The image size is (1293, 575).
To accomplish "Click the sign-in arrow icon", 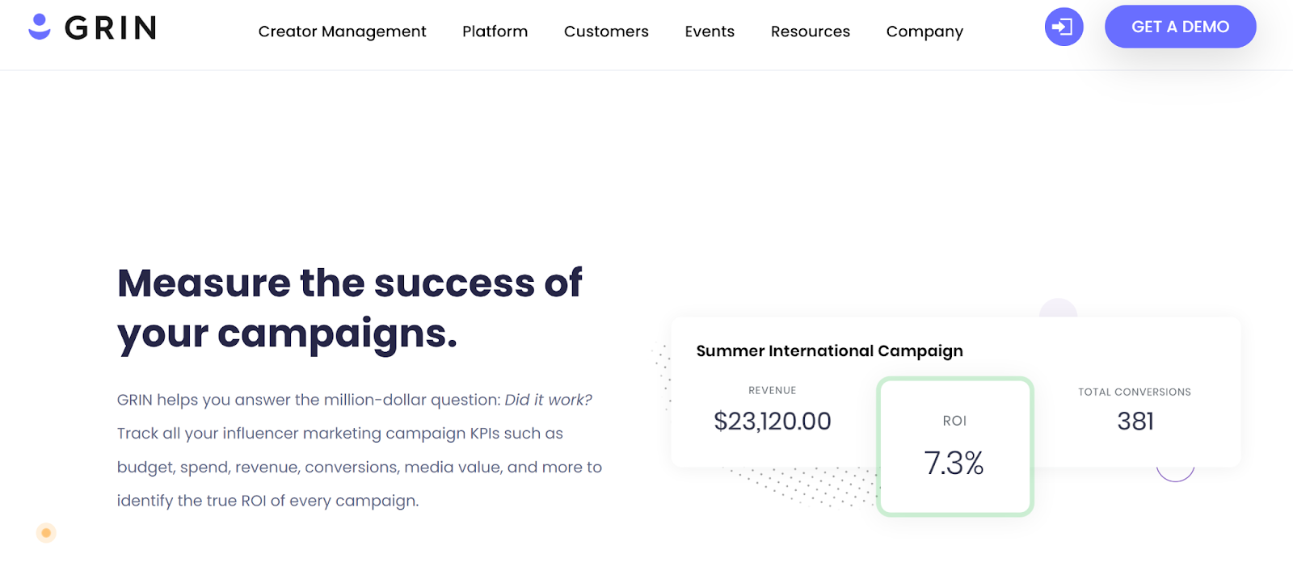I will pyautogui.click(x=1063, y=27).
